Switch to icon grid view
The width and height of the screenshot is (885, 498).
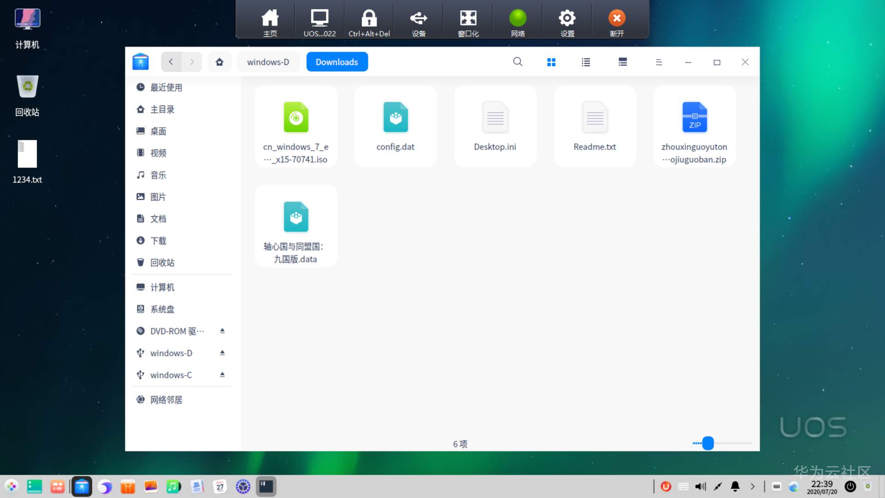tap(551, 62)
